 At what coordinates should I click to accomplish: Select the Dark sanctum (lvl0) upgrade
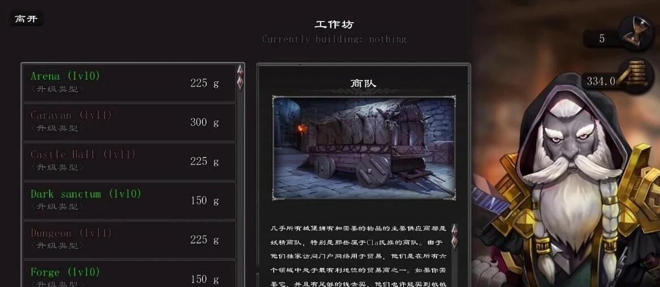point(129,200)
